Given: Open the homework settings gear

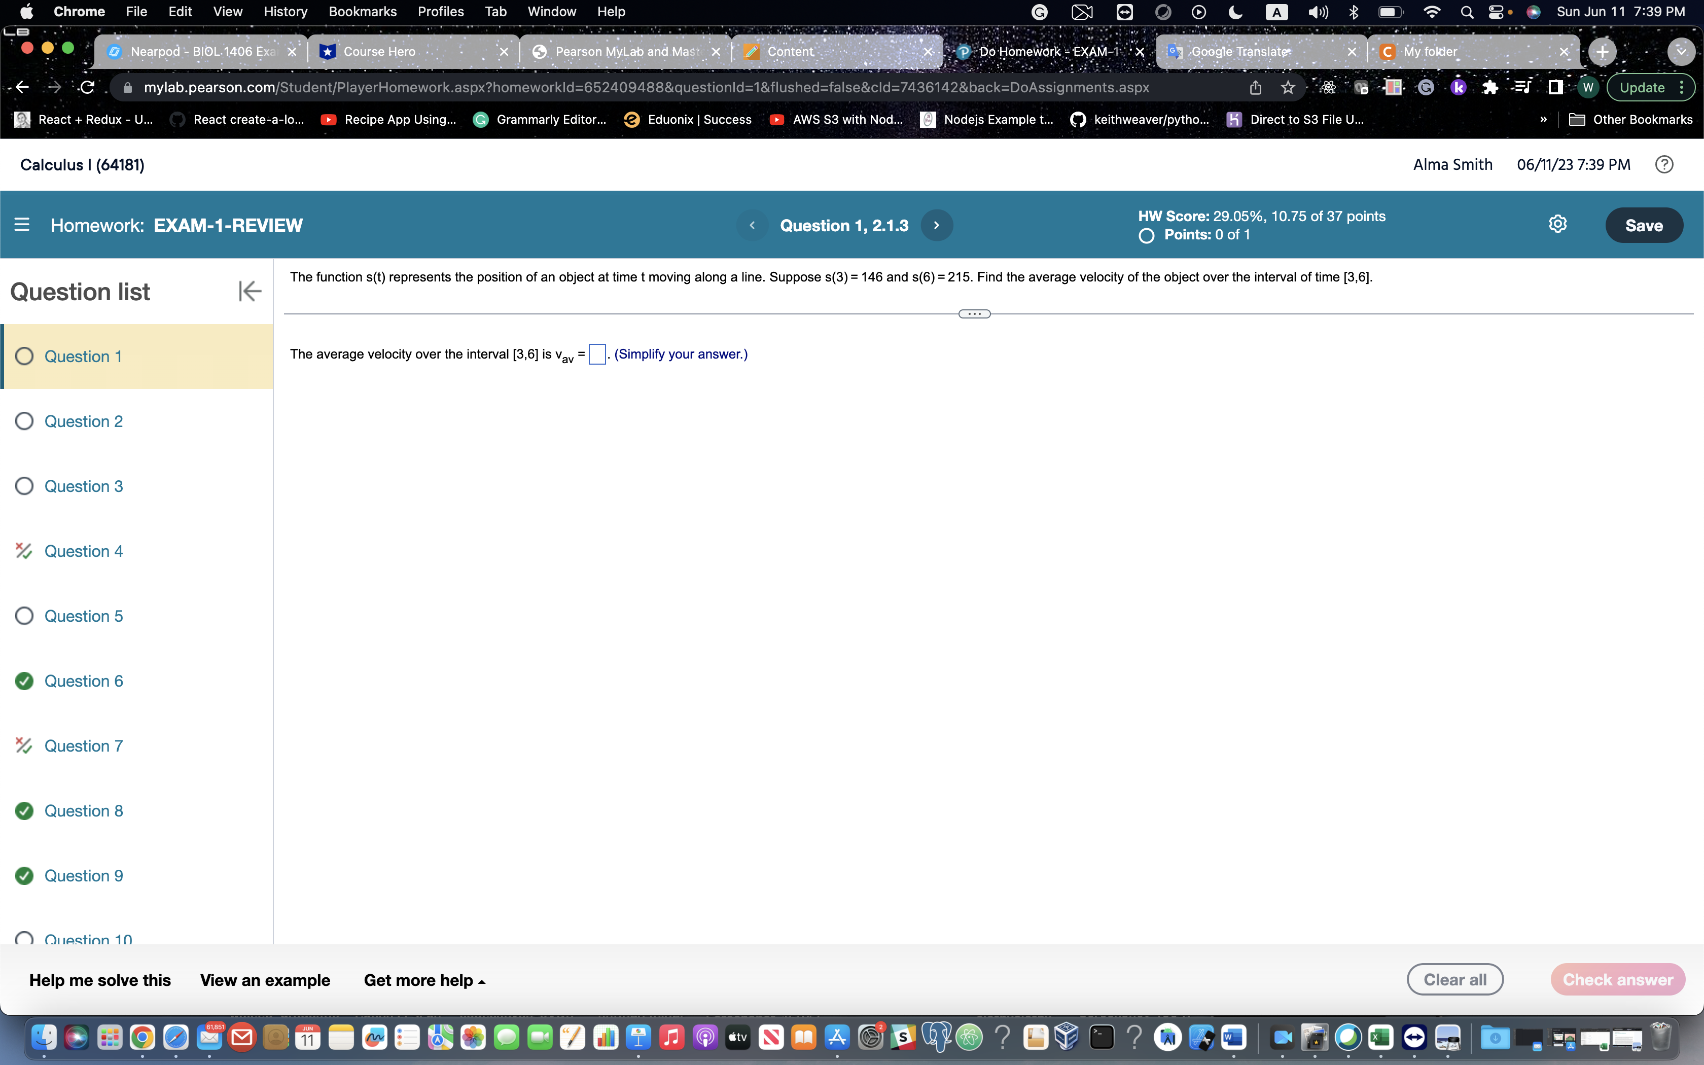Looking at the screenshot, I should point(1558,224).
